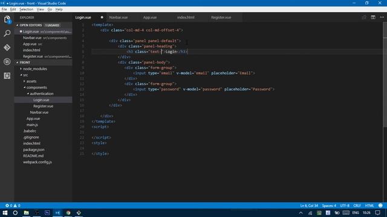Open File Explorer from the taskbar
This screenshot has height=217, width=387.
point(26,213)
